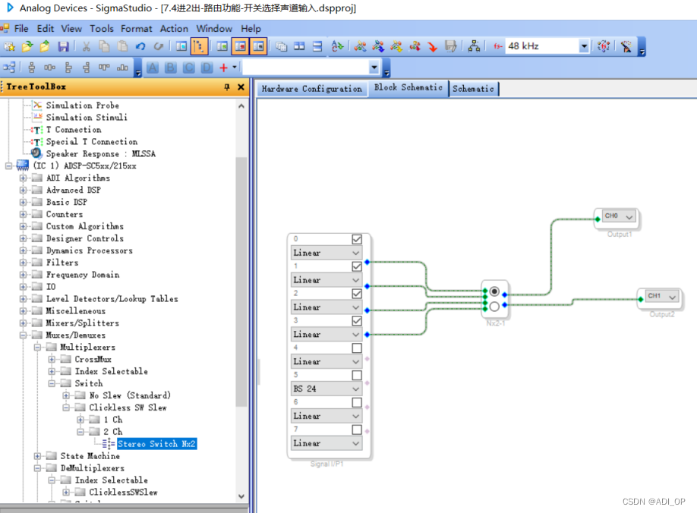This screenshot has height=513, width=697.
Task: Enable channel 5 checkbox in input block
Action: pos(357,376)
